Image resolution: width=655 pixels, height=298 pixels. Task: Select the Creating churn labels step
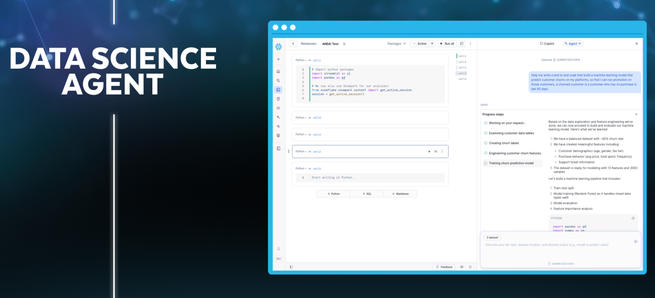click(504, 143)
